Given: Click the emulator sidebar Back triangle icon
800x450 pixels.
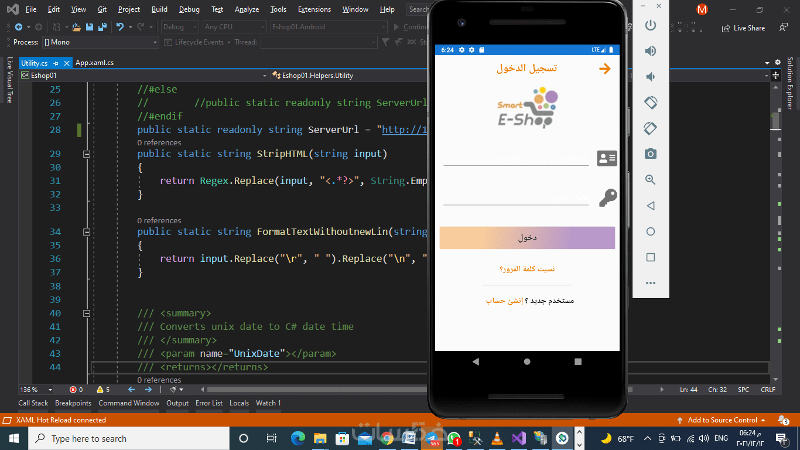Looking at the screenshot, I should [x=650, y=206].
